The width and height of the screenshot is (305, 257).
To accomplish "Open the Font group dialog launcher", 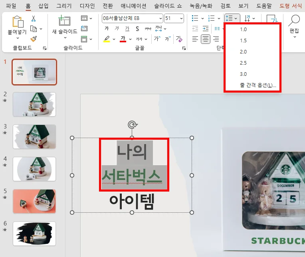I will [x=184, y=48].
